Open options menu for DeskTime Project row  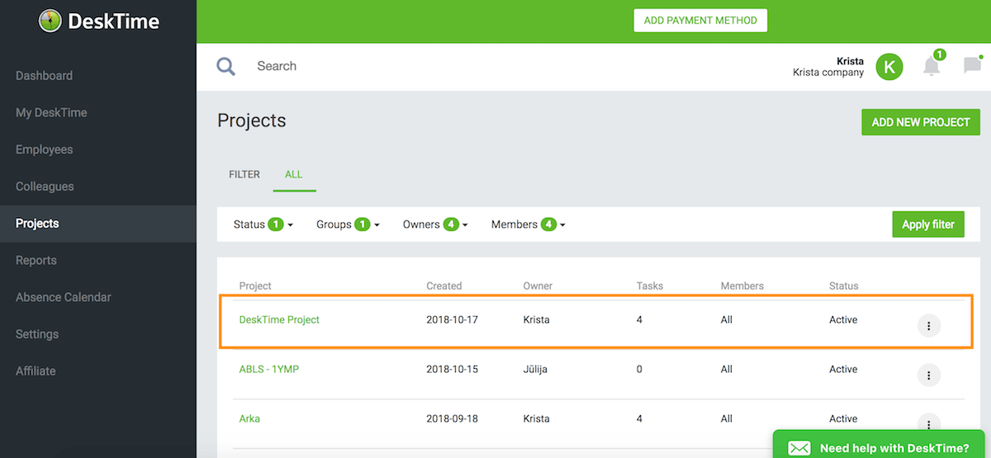929,326
